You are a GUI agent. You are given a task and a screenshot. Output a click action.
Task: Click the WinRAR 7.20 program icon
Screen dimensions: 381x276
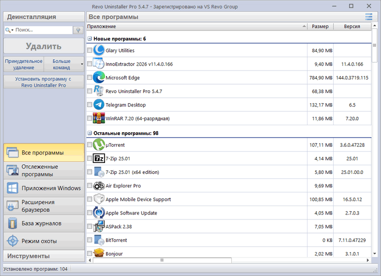tap(99, 118)
